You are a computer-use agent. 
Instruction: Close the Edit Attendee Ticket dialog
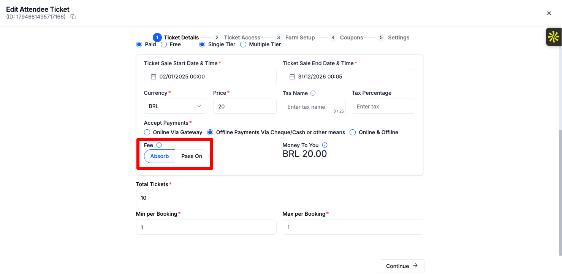pos(549,13)
